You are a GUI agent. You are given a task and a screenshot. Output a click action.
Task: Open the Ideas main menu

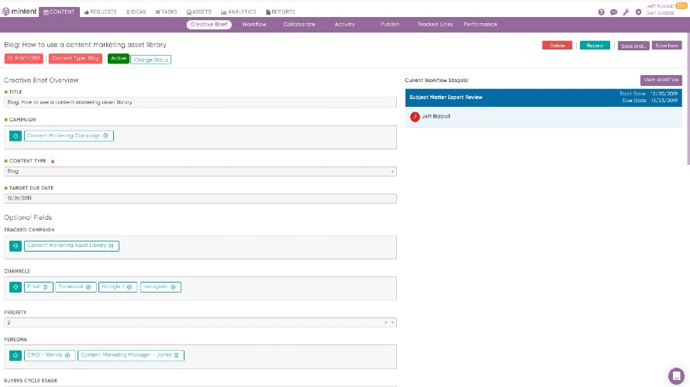pos(136,12)
